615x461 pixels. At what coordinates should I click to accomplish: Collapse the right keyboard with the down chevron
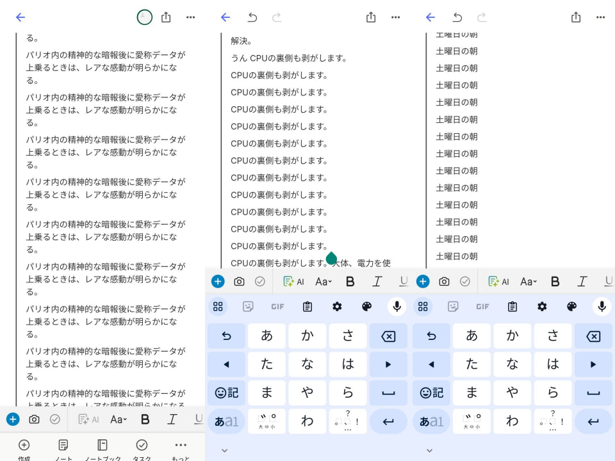429,450
